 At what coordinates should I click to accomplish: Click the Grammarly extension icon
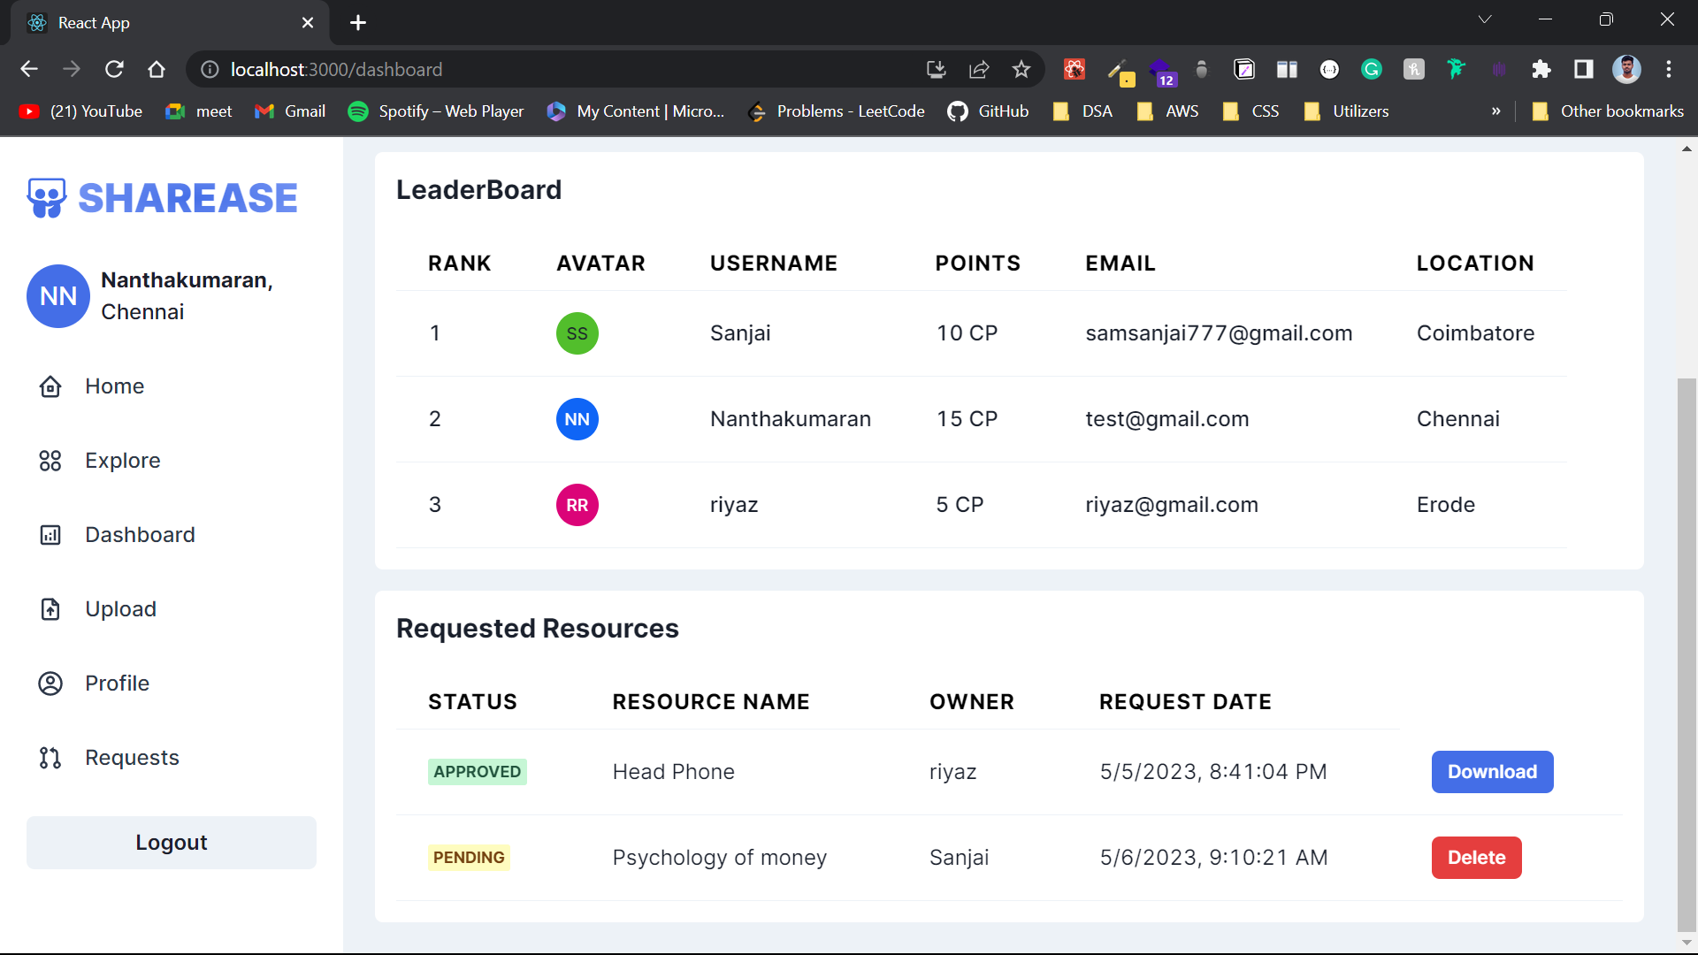(1372, 70)
